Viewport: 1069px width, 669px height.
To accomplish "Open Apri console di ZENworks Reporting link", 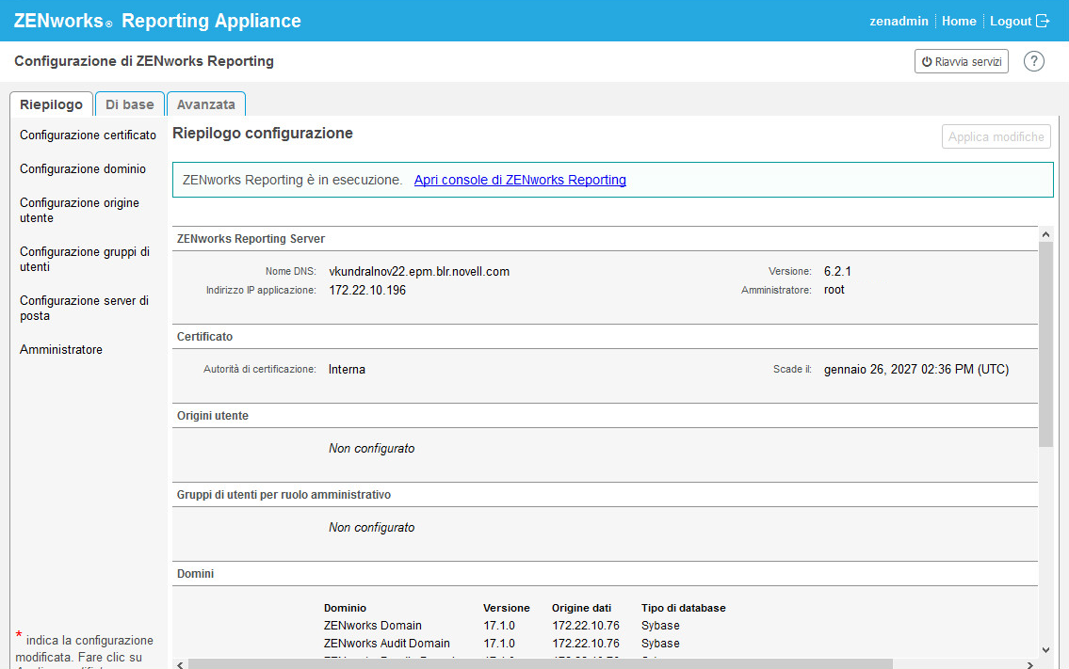I will (x=520, y=180).
